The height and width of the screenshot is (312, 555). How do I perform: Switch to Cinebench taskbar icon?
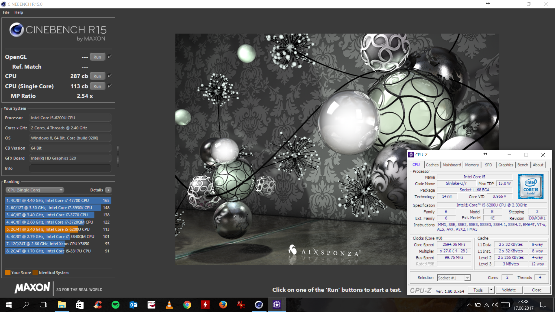pyautogui.click(x=259, y=304)
